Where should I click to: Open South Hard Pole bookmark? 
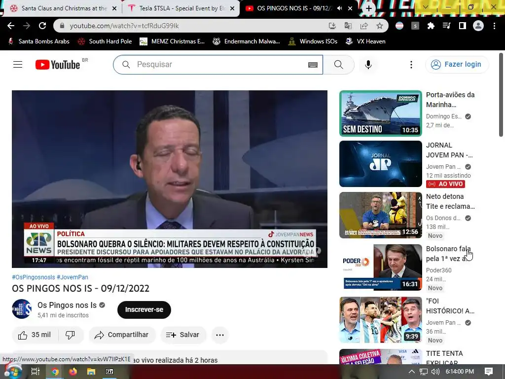(105, 41)
